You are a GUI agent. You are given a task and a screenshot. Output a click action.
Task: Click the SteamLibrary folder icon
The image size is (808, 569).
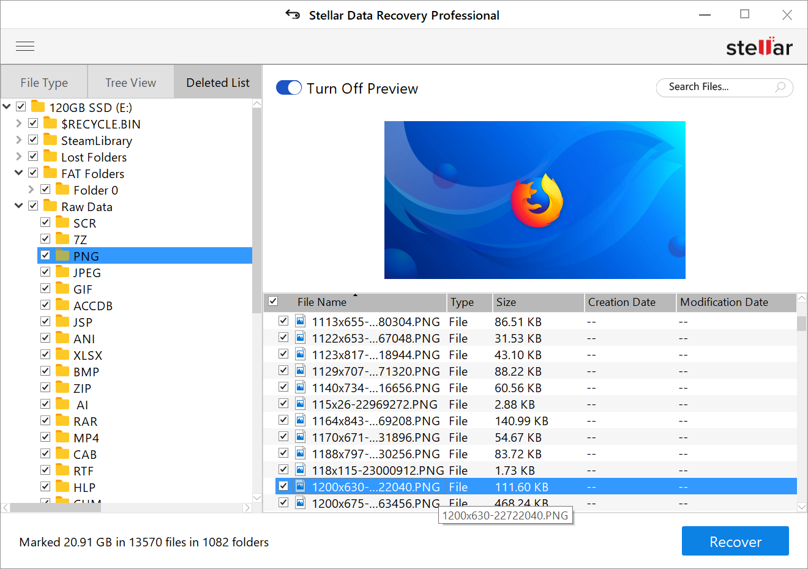pyautogui.click(x=50, y=140)
